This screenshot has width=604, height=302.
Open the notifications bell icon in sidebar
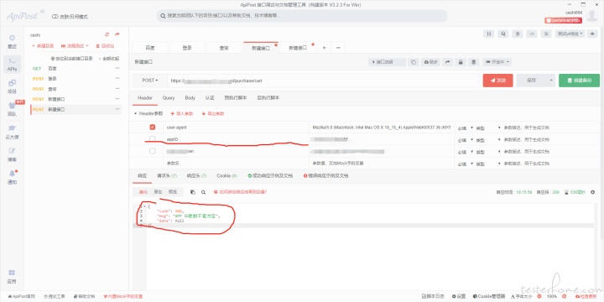tap(12, 177)
